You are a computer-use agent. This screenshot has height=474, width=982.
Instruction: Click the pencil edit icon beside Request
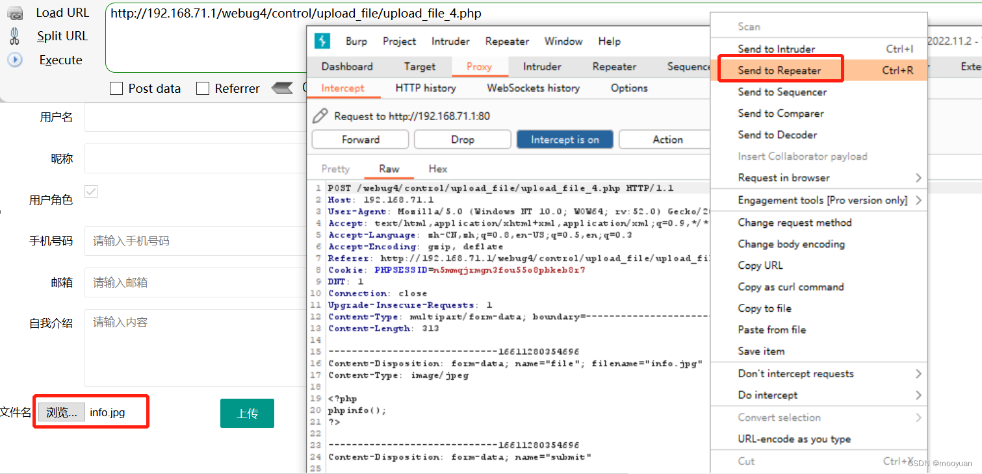[x=320, y=116]
